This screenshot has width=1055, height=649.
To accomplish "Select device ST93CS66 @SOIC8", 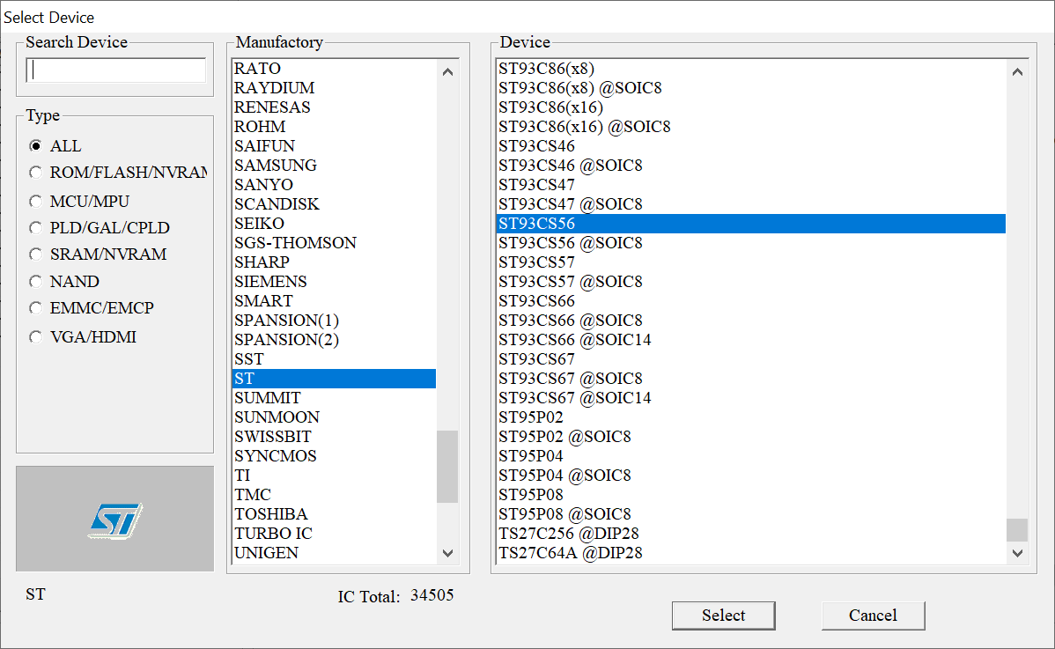I will pos(751,321).
